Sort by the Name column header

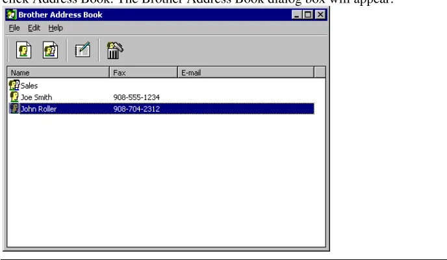click(x=58, y=72)
